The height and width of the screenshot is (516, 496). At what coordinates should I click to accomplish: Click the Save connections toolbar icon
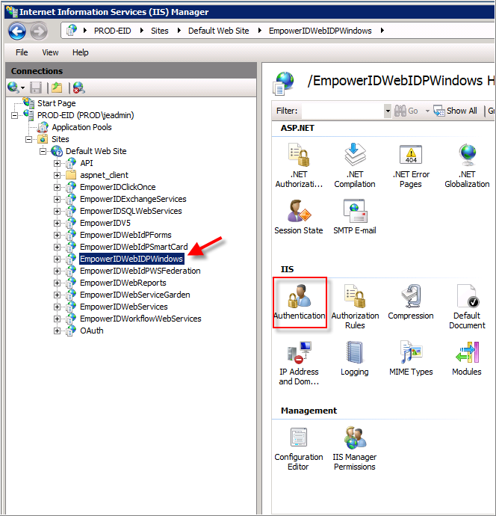coord(36,87)
